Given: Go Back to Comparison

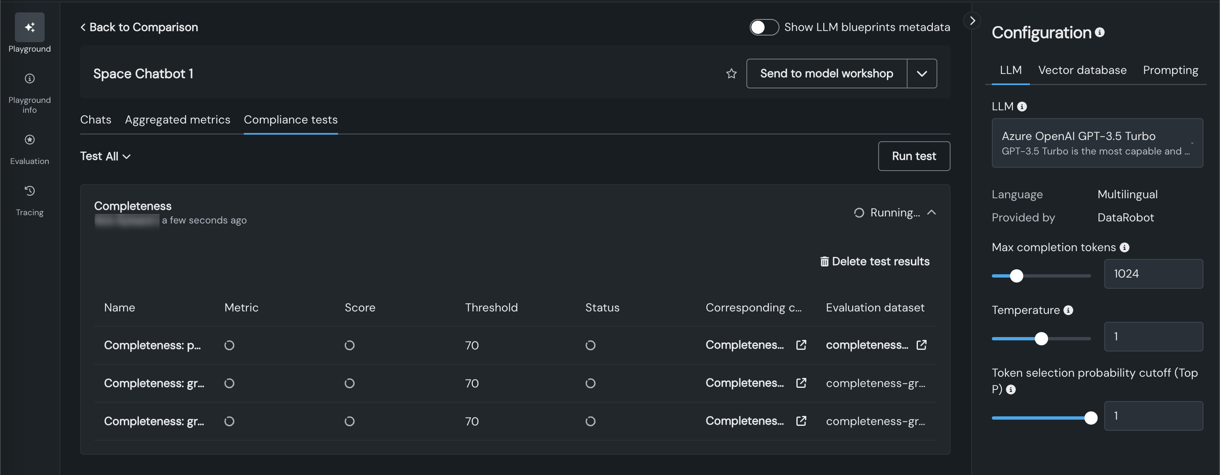Looking at the screenshot, I should coord(139,27).
